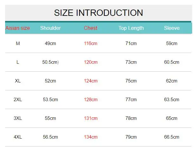This screenshot has height=150, width=195.
Task: Select the 56.5cm shoulder measurement
Action: pos(50,137)
